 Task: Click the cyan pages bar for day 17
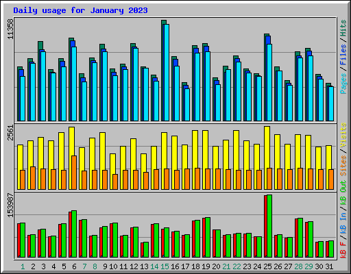187,105
